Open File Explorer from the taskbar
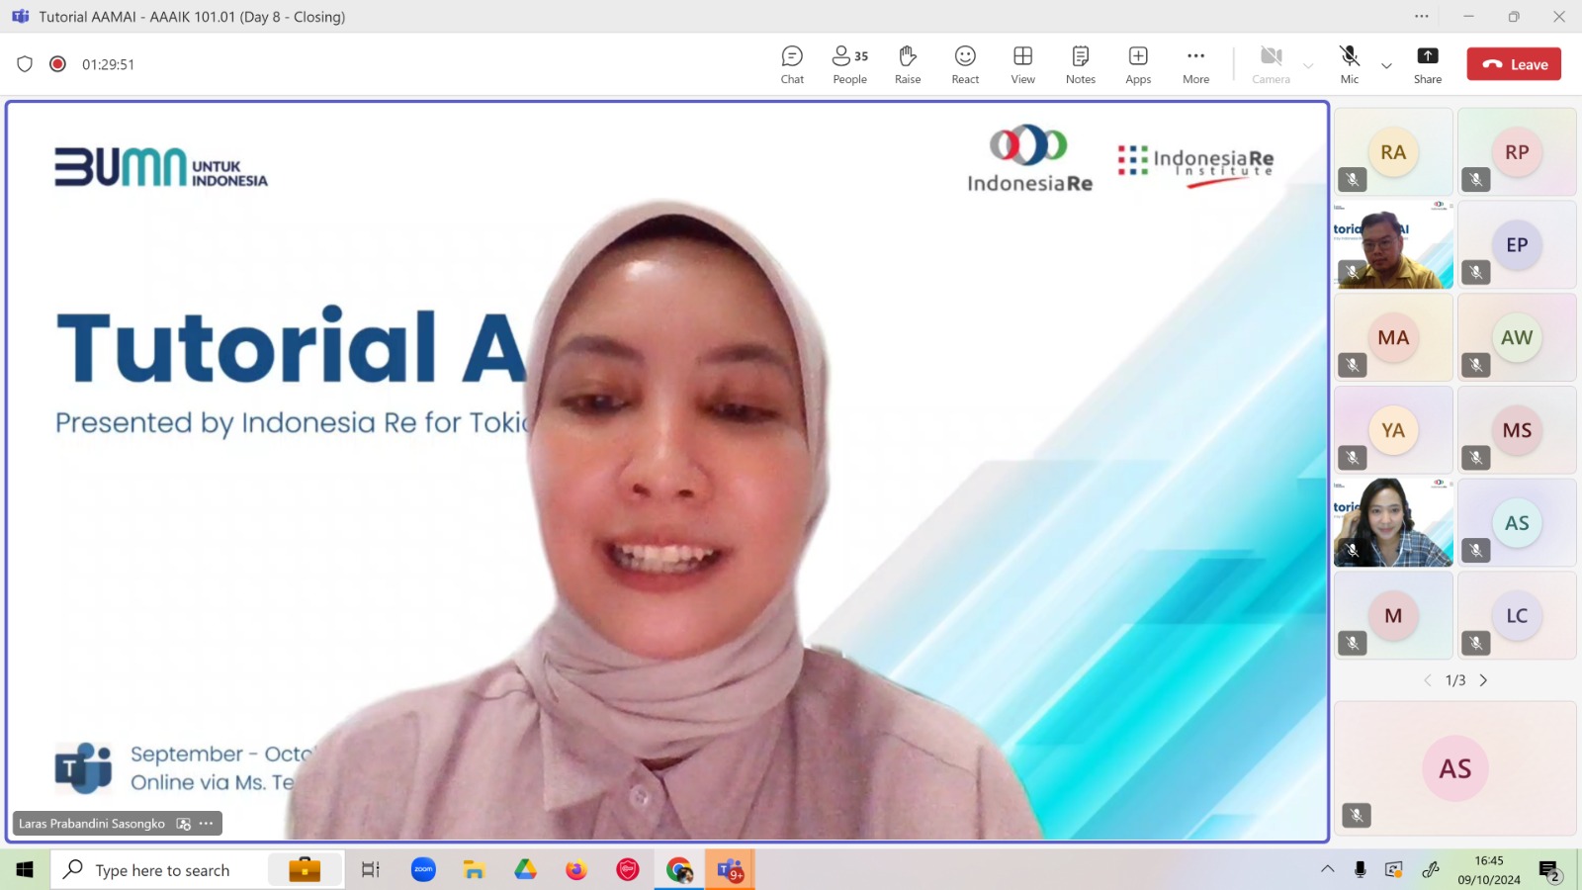 tap(474, 869)
